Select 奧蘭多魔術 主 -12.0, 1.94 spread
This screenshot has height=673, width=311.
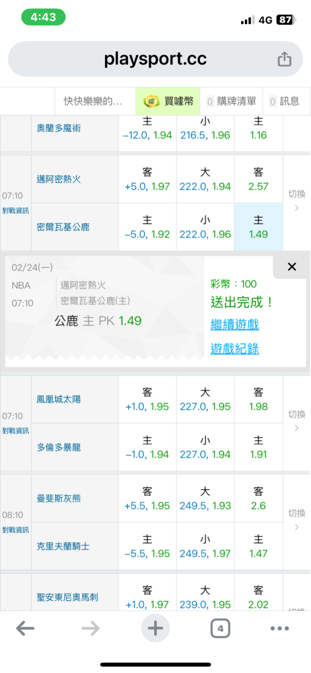(147, 133)
